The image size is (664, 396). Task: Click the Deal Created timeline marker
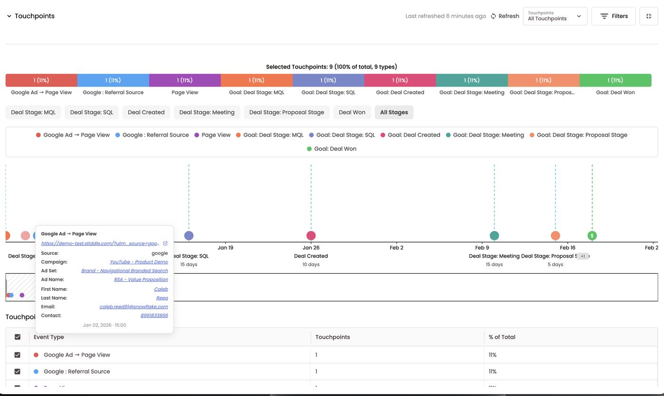[x=311, y=235]
